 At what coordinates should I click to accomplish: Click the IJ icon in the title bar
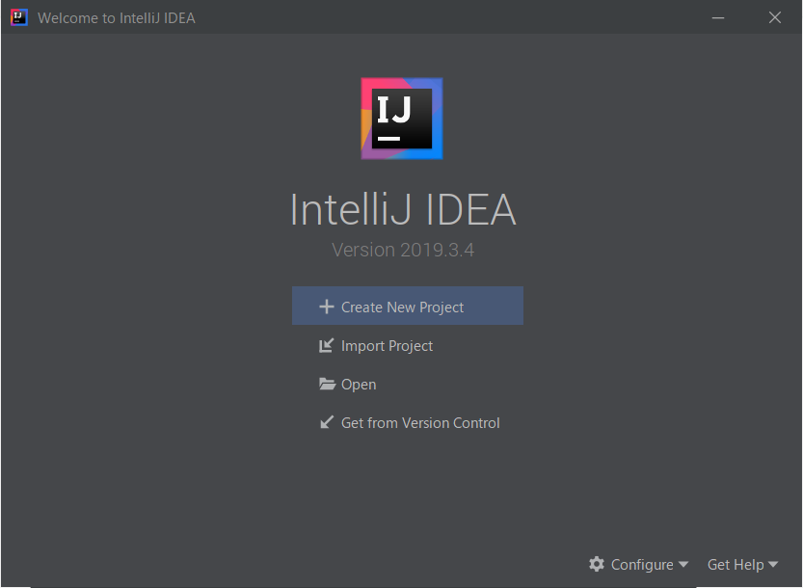click(18, 16)
